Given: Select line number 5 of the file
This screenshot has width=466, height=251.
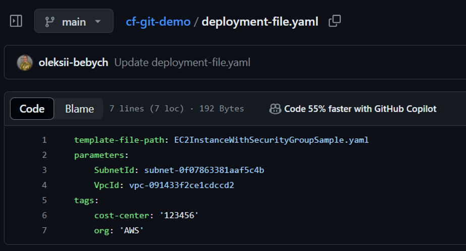Looking at the screenshot, I should pyautogui.click(x=44, y=200).
